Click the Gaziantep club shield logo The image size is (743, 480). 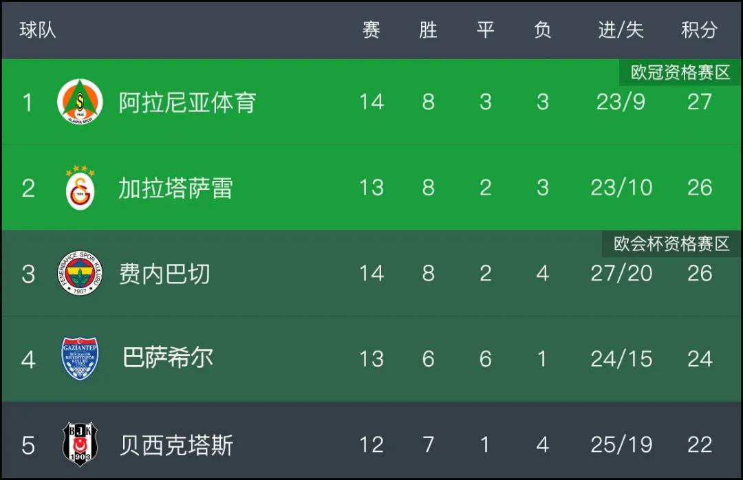(x=80, y=359)
